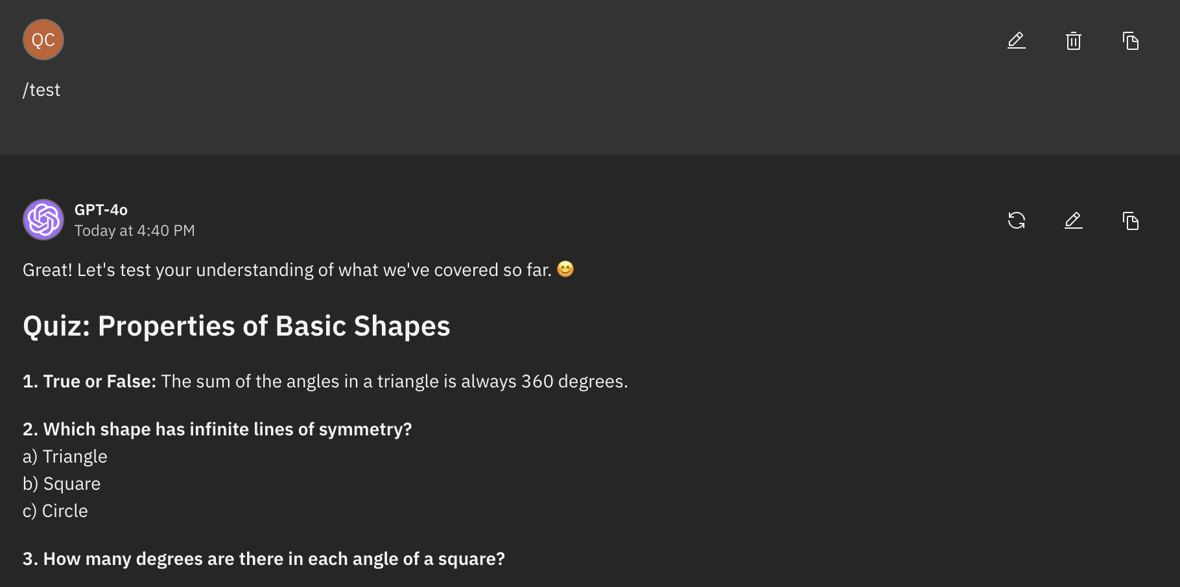This screenshot has height=587, width=1180.
Task: Click the Quiz: Properties of Basic Shapes heading
Action: 236,326
